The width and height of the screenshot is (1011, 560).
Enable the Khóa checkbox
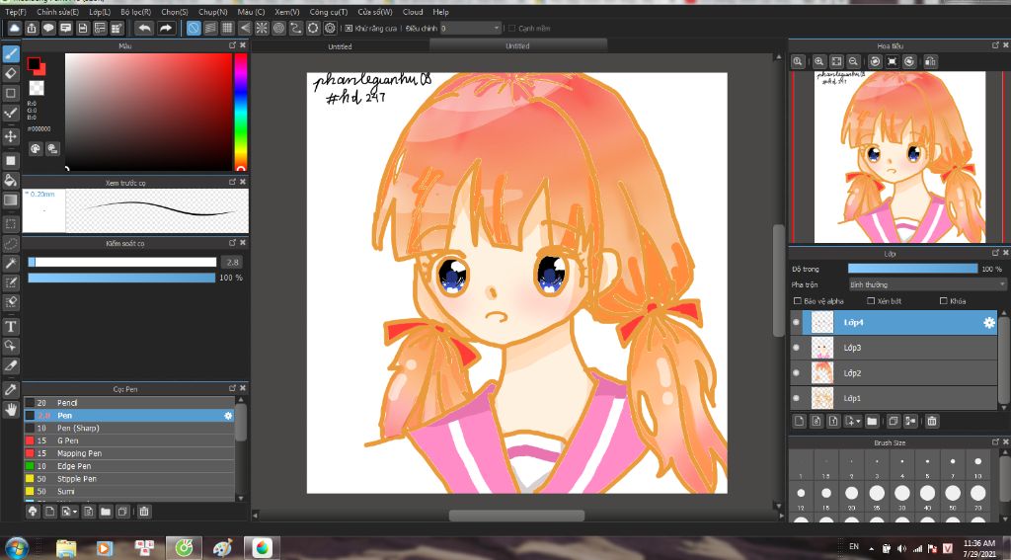point(943,301)
